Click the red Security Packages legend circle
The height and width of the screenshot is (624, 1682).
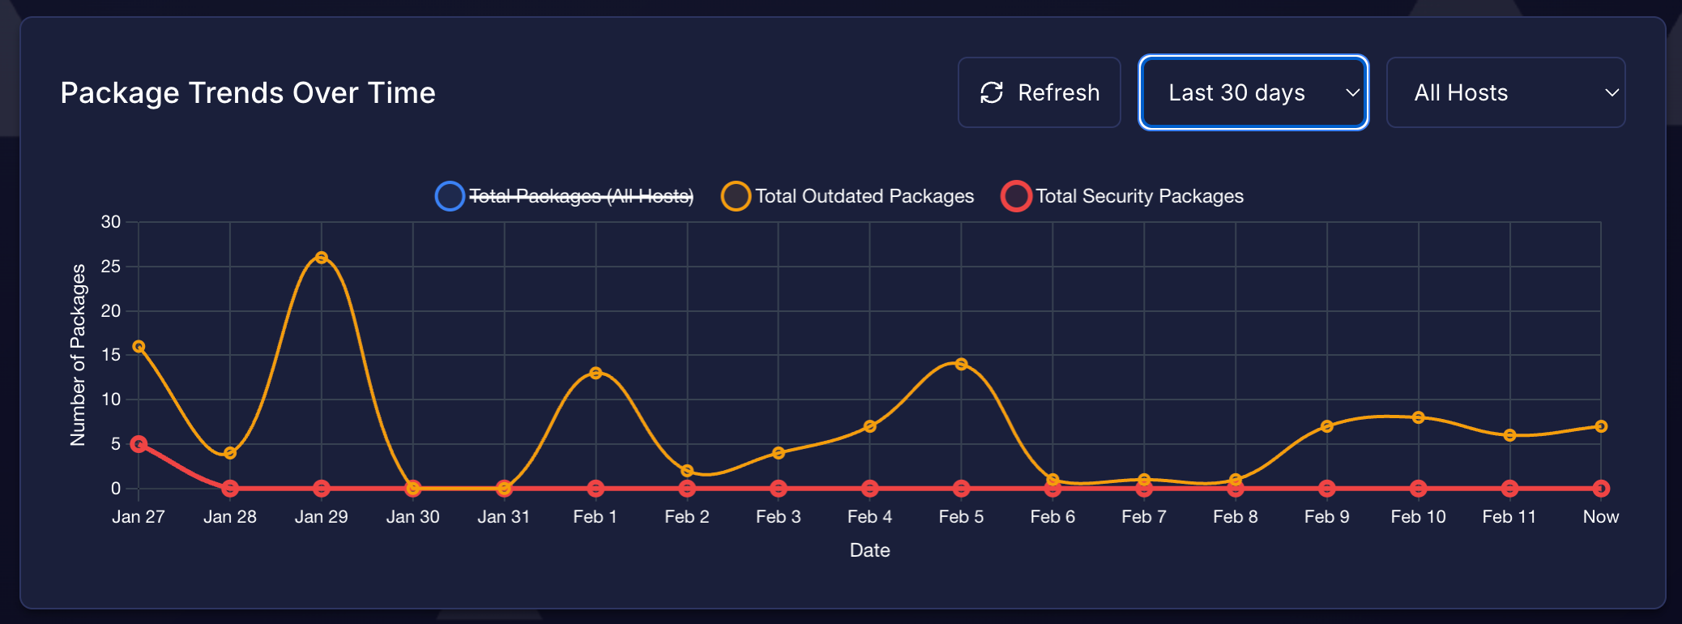click(1016, 196)
